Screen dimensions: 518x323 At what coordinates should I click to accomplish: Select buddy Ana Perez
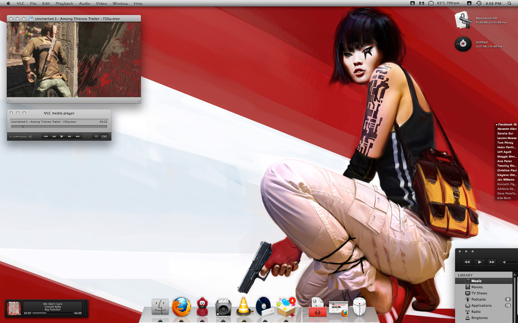504,161
